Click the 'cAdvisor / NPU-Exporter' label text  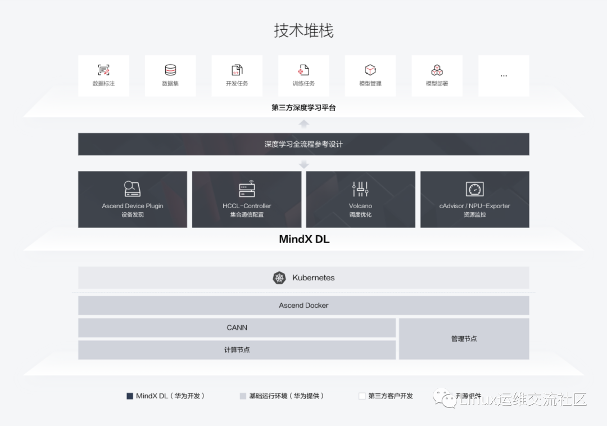point(474,206)
